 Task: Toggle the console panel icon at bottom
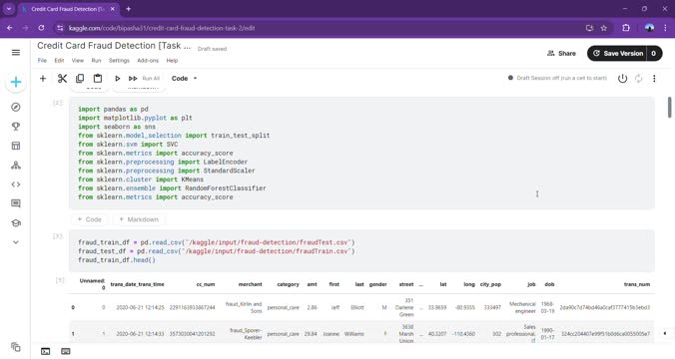[x=45, y=351]
